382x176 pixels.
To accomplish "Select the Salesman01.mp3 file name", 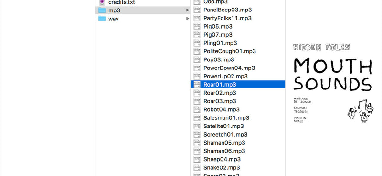I will click(x=226, y=118).
